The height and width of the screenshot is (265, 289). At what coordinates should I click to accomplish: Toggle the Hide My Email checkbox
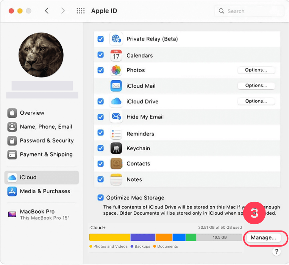[101, 117]
